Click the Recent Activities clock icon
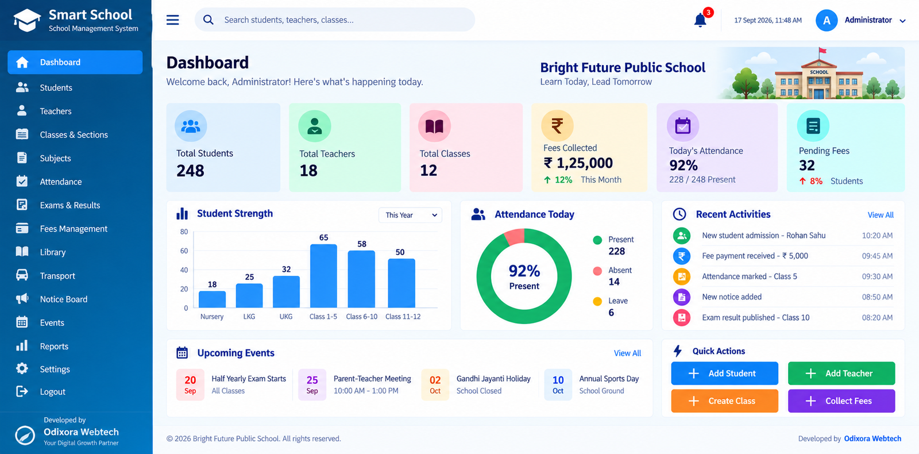This screenshot has height=454, width=919. 679,214
